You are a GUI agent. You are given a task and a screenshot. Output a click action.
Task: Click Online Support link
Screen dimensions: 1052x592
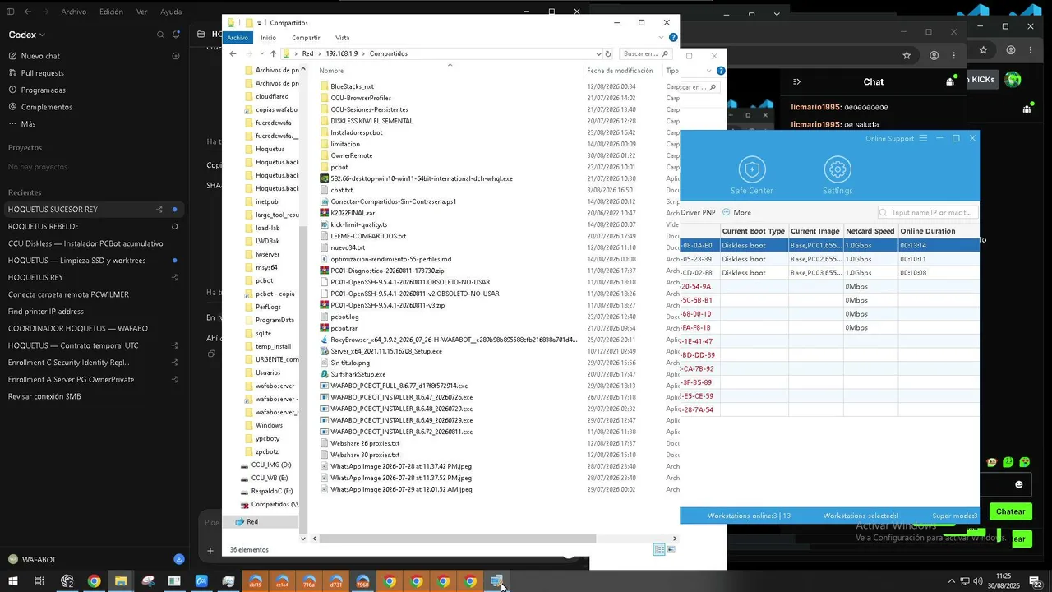(889, 138)
